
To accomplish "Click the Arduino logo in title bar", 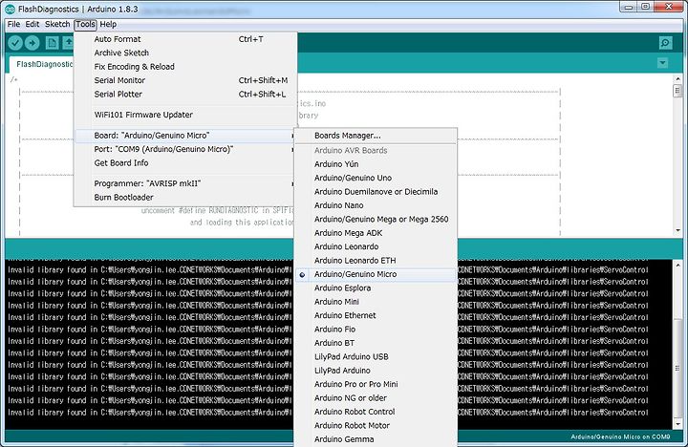I will (x=10, y=9).
